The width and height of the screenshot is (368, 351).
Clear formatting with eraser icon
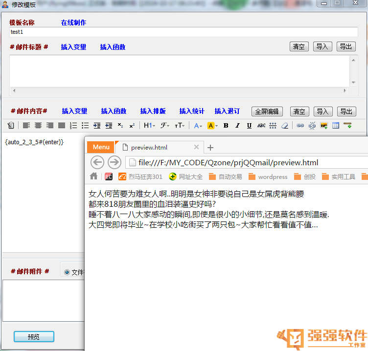click(x=285, y=126)
